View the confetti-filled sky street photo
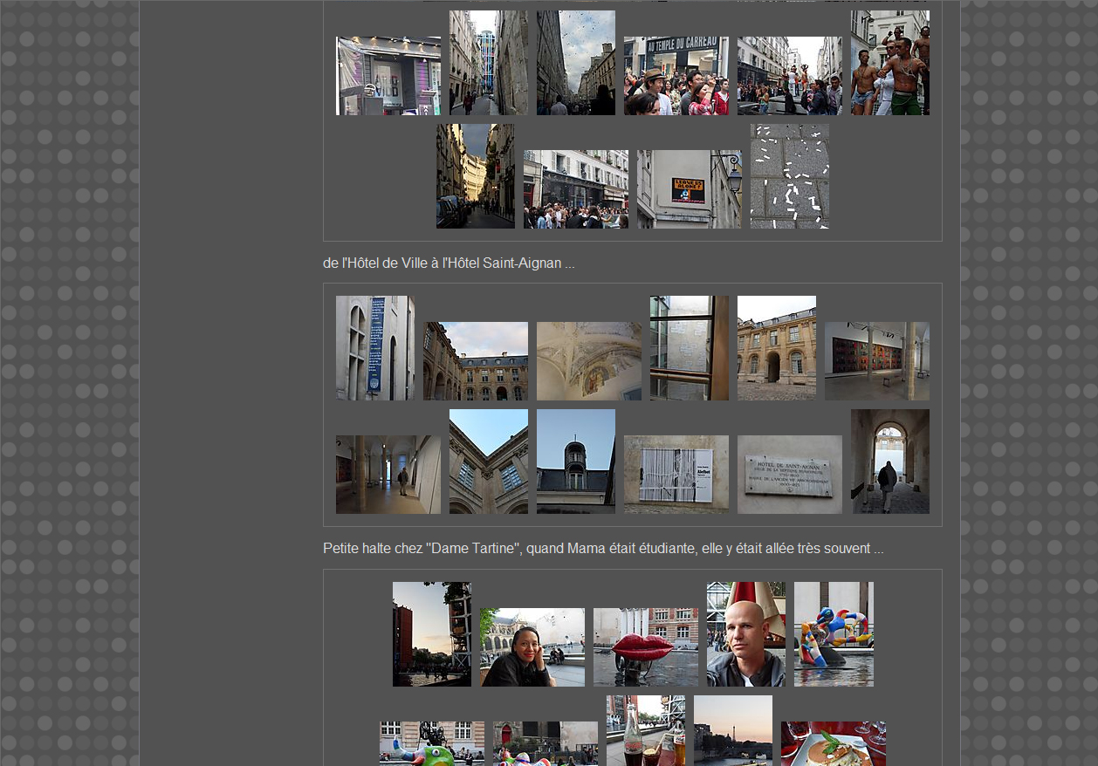This screenshot has width=1098, height=766. [575, 63]
